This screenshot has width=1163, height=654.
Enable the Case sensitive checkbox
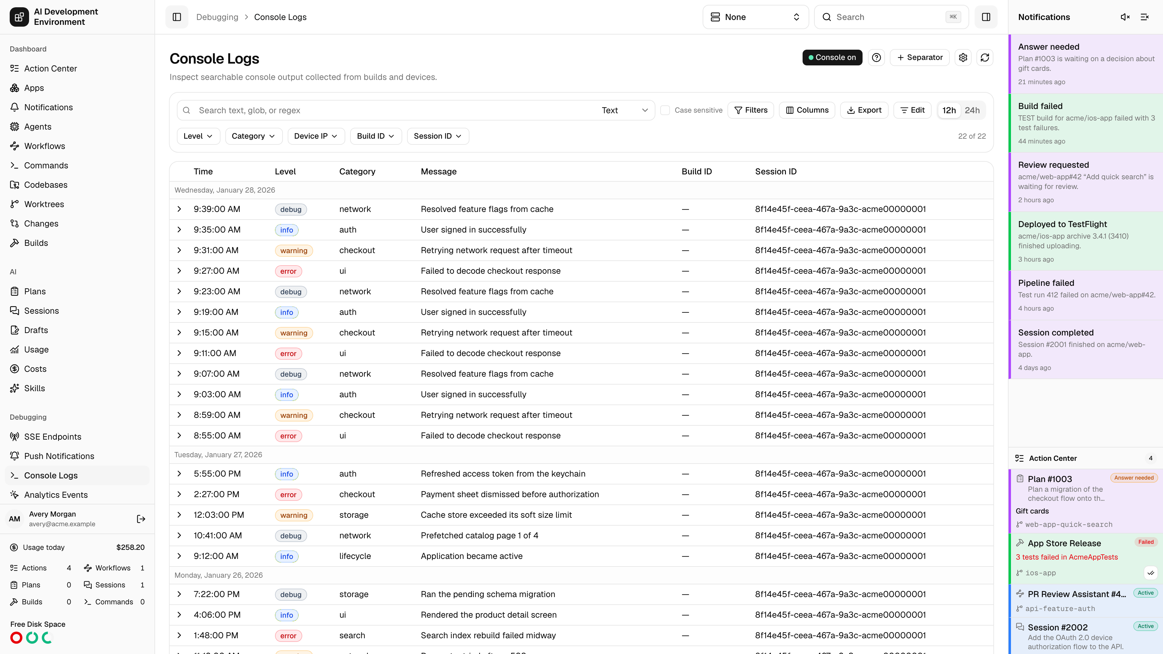(664, 110)
